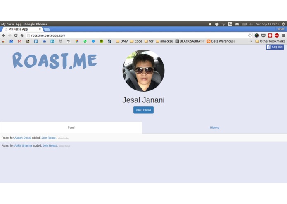Open the browser home page icon
This screenshot has height=204, width=287.
22,36
